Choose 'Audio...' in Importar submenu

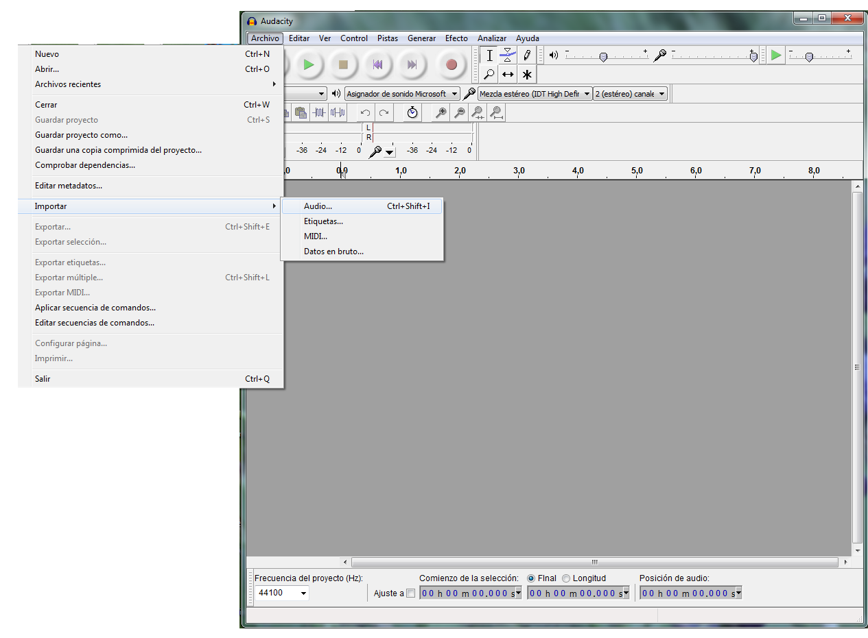coord(362,206)
